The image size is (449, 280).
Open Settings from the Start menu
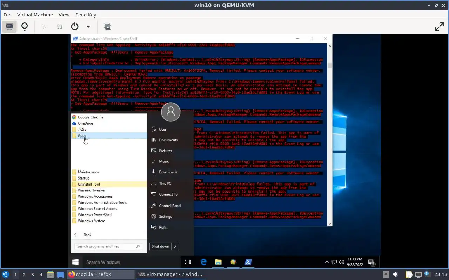tap(170, 216)
